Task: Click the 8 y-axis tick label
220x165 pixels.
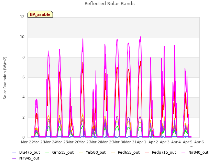Action: [x=23, y=57]
